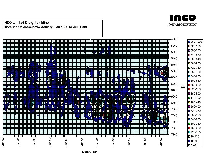Click the 800-840 legend label text
Image resolution: width=206 pixels, height=154 pixels.
[196, 59]
